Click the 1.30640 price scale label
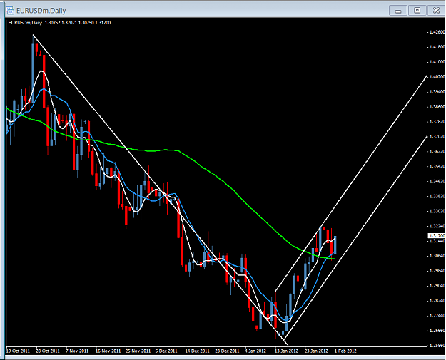 tap(437, 256)
